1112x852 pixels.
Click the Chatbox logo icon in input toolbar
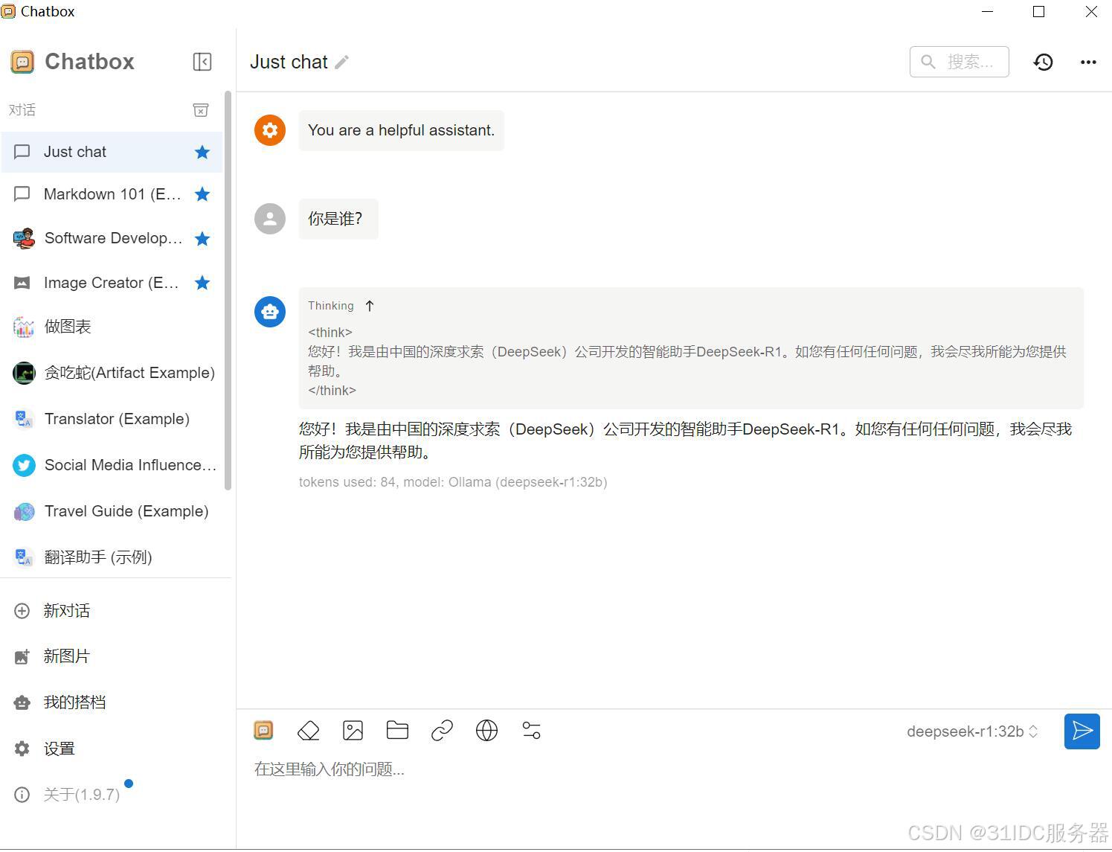click(x=263, y=731)
